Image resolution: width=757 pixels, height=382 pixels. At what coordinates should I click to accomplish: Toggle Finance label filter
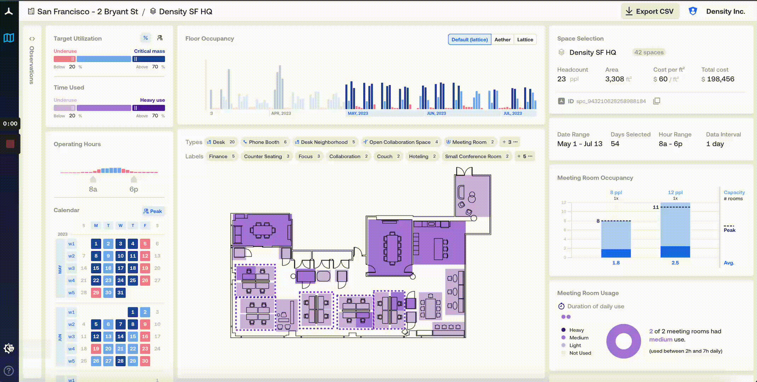pyautogui.click(x=222, y=156)
